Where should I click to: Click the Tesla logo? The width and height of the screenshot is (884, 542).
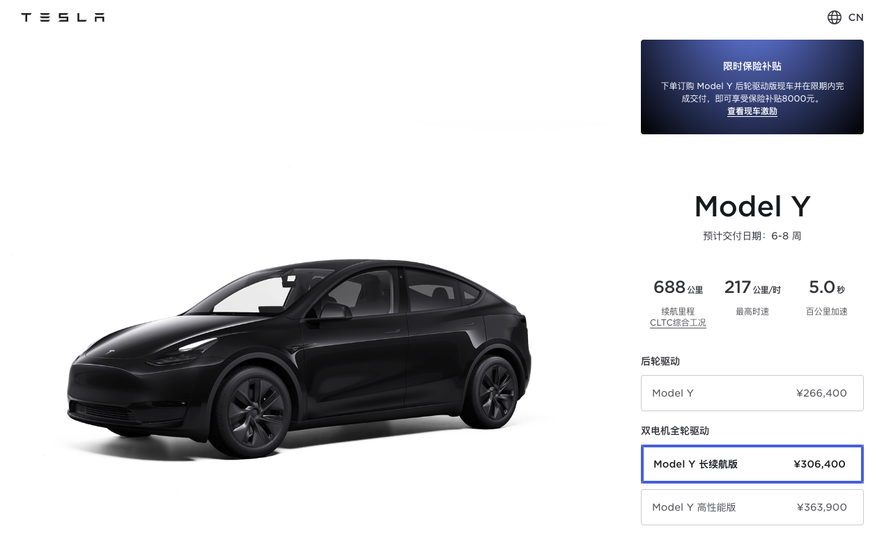tap(63, 17)
